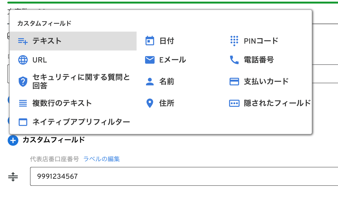The width and height of the screenshot is (338, 199).
Task: Select the URL globe icon
Action: 23,60
